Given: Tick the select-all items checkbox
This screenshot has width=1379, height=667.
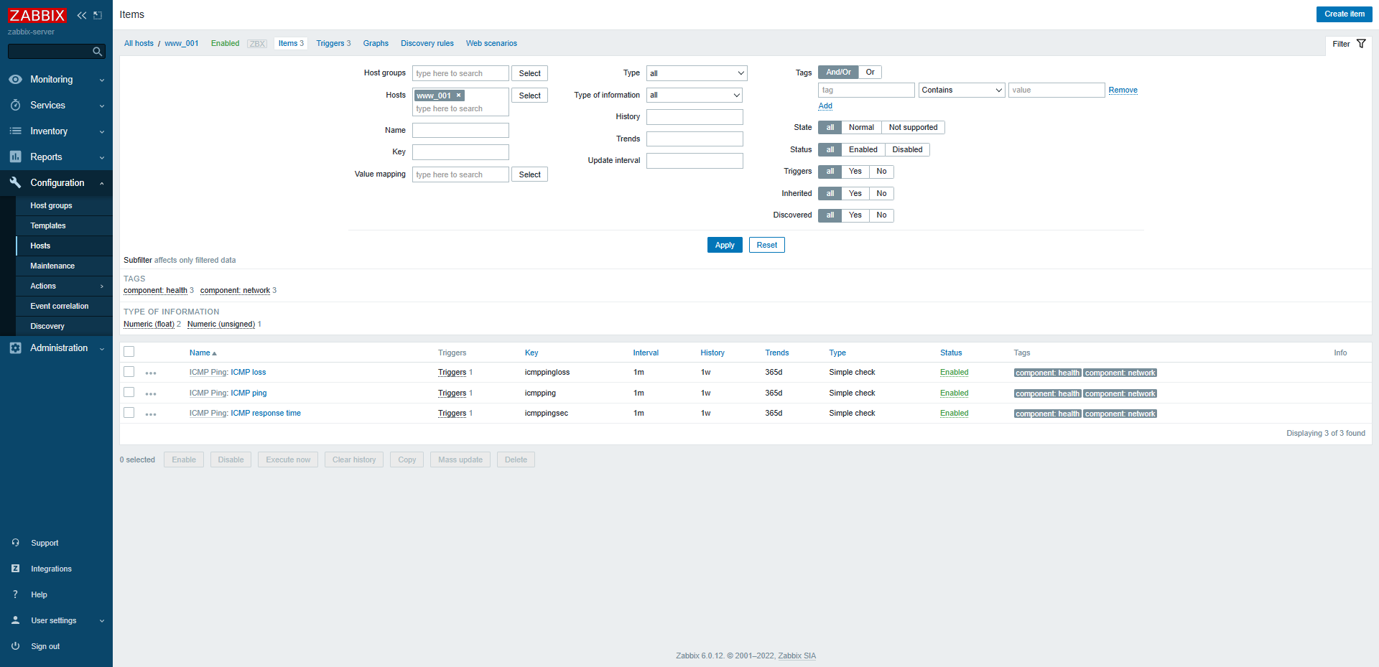Looking at the screenshot, I should [x=129, y=352].
